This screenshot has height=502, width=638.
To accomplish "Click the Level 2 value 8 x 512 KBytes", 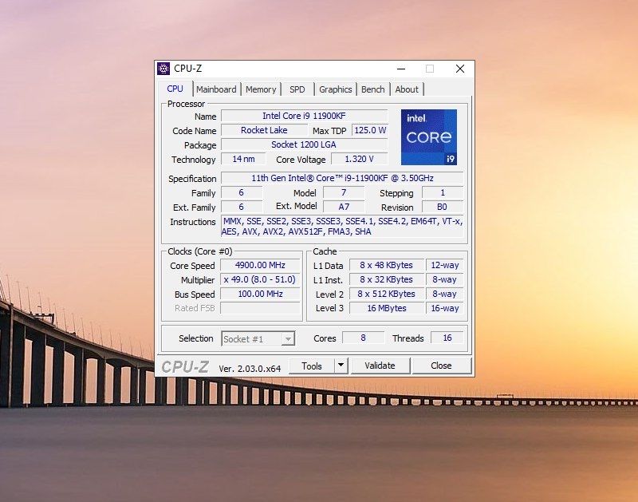I will (x=387, y=294).
